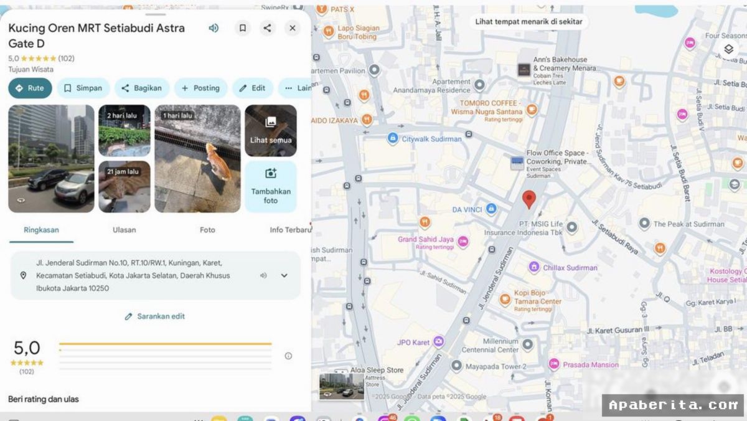Bookmark this place with save icon

pyautogui.click(x=243, y=28)
